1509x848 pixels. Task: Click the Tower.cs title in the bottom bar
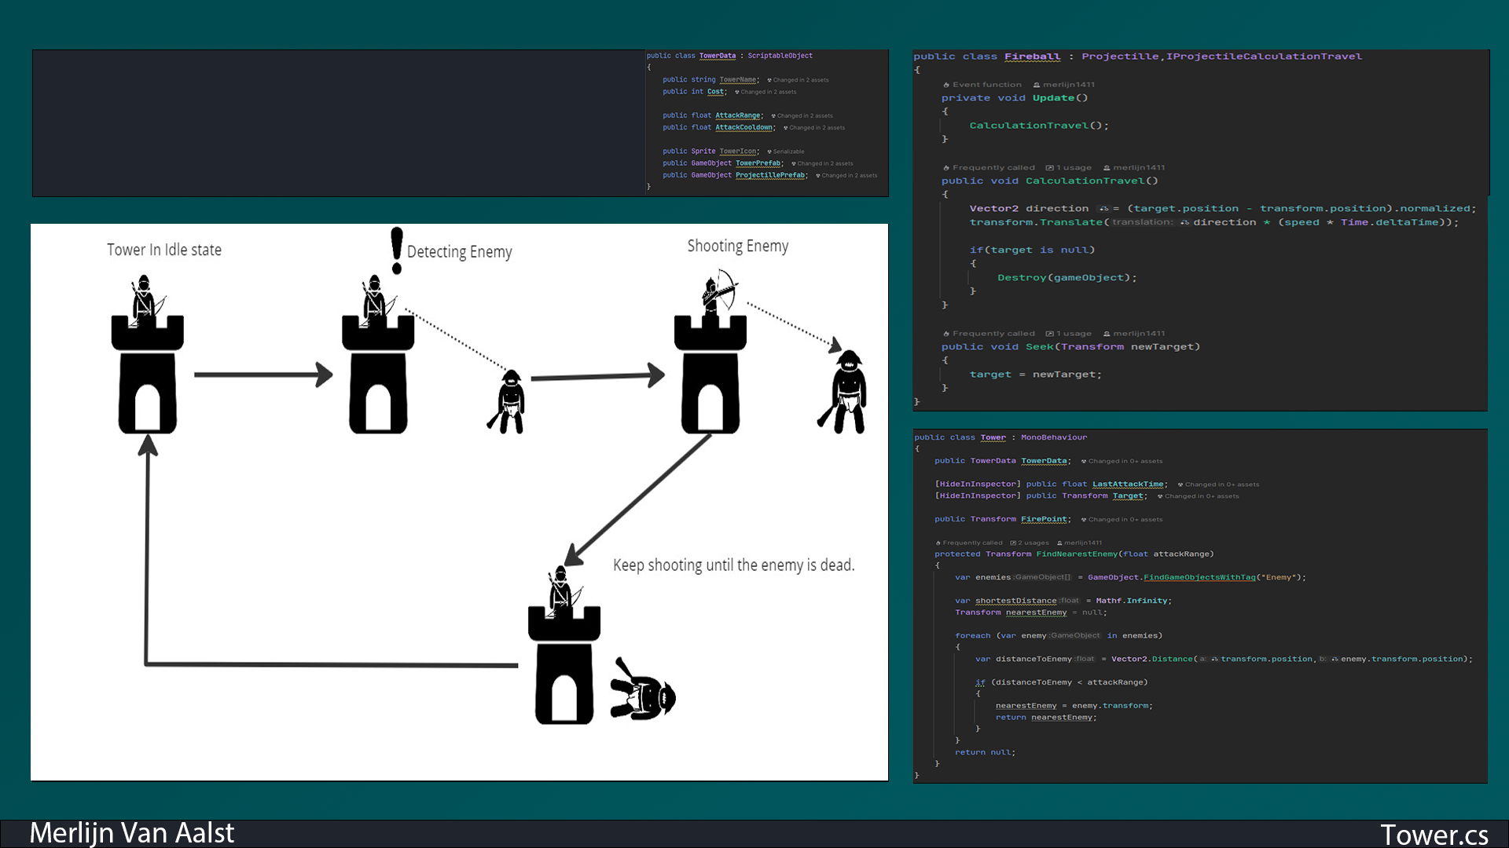(x=1434, y=834)
